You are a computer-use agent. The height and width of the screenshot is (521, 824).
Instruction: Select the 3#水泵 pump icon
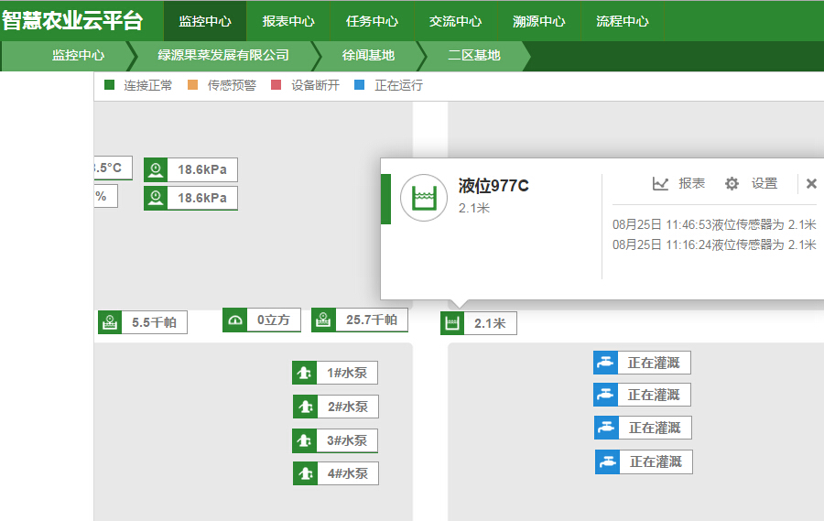pyautogui.click(x=304, y=440)
